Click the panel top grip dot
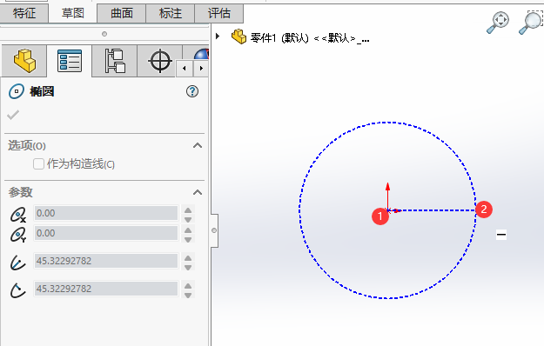Image resolution: width=544 pixels, height=346 pixels. [x=104, y=34]
